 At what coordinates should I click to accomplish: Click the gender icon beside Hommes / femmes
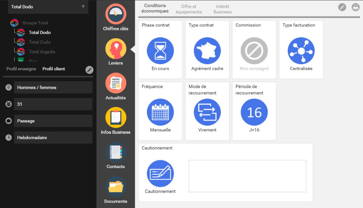click(x=8, y=87)
